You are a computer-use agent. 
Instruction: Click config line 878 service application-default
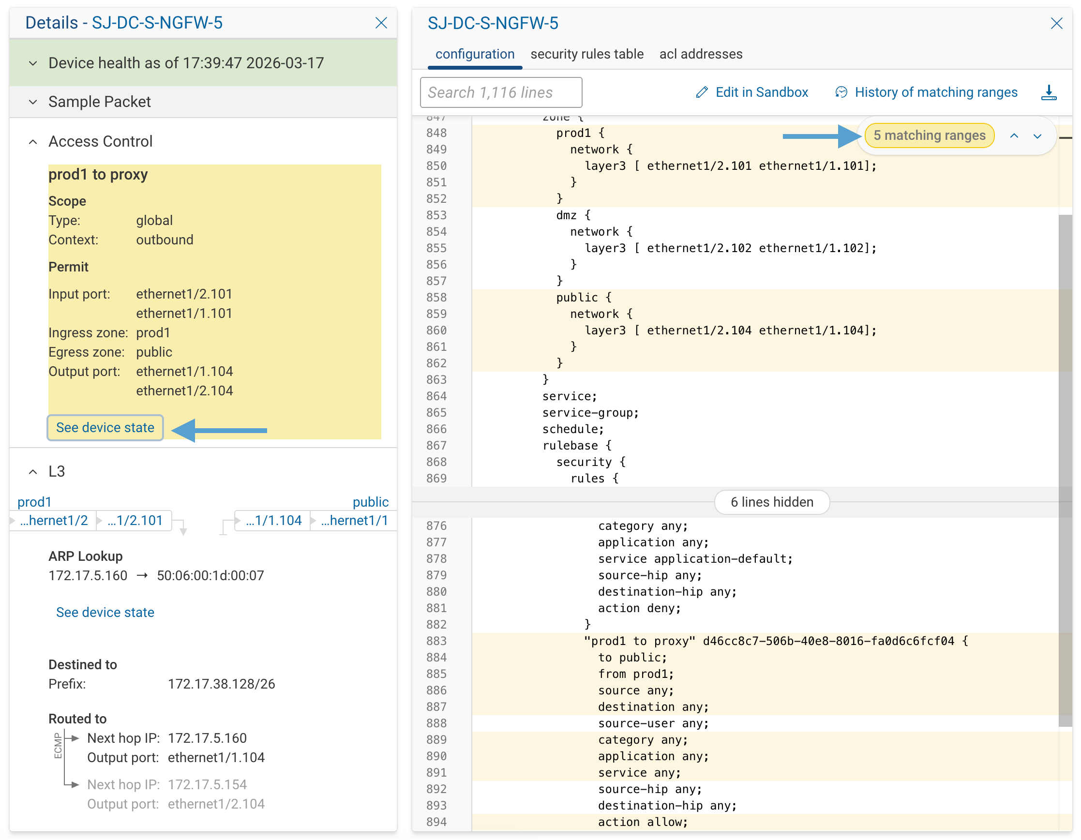[x=695, y=558]
